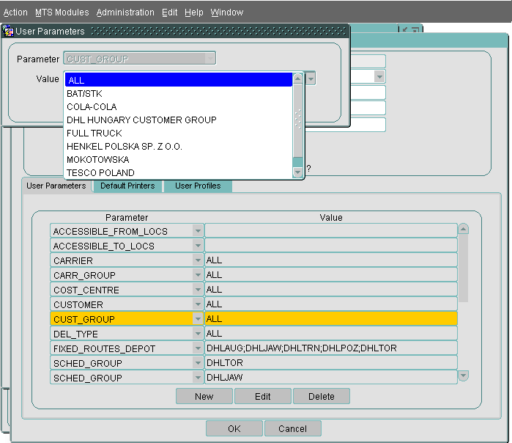512x443 pixels.
Task: Click the empty ACCESSIBLE_FROM_LOCS value field
Action: [331, 231]
